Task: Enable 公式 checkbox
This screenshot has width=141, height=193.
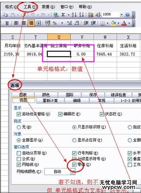Action: coord(19,159)
